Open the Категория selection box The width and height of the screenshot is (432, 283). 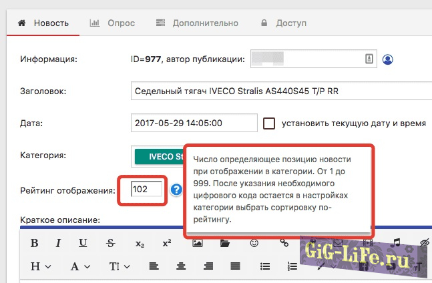158,156
